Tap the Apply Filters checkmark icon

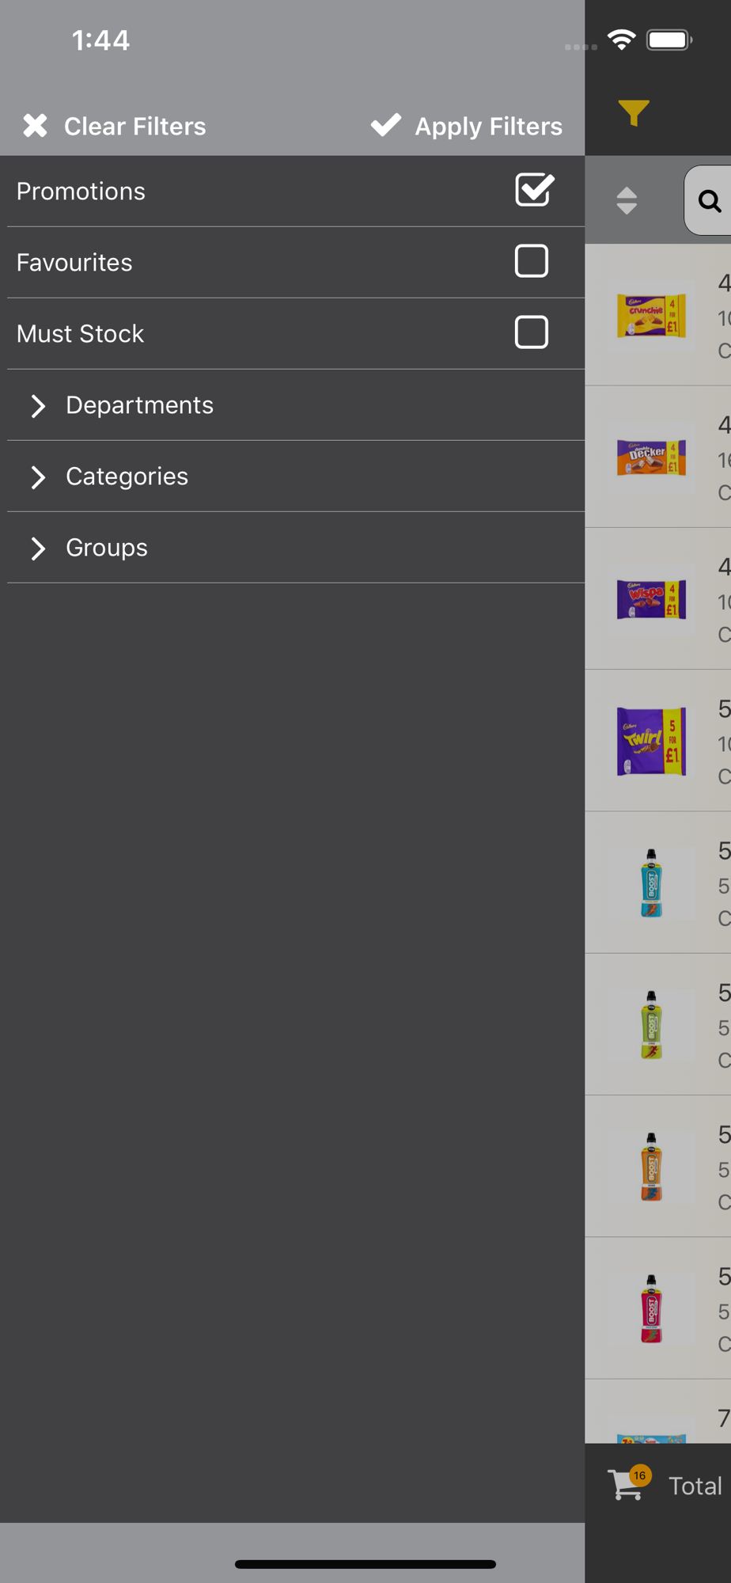(386, 124)
